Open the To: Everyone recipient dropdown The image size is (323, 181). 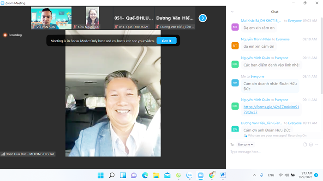[x=245, y=145]
